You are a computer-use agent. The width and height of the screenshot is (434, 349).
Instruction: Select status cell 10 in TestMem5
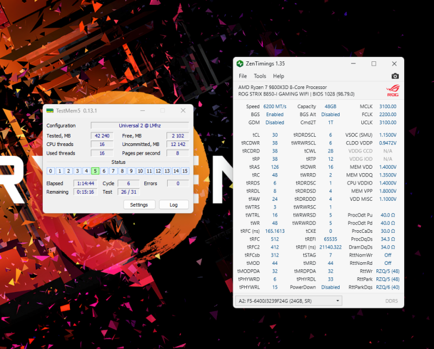(x=141, y=171)
